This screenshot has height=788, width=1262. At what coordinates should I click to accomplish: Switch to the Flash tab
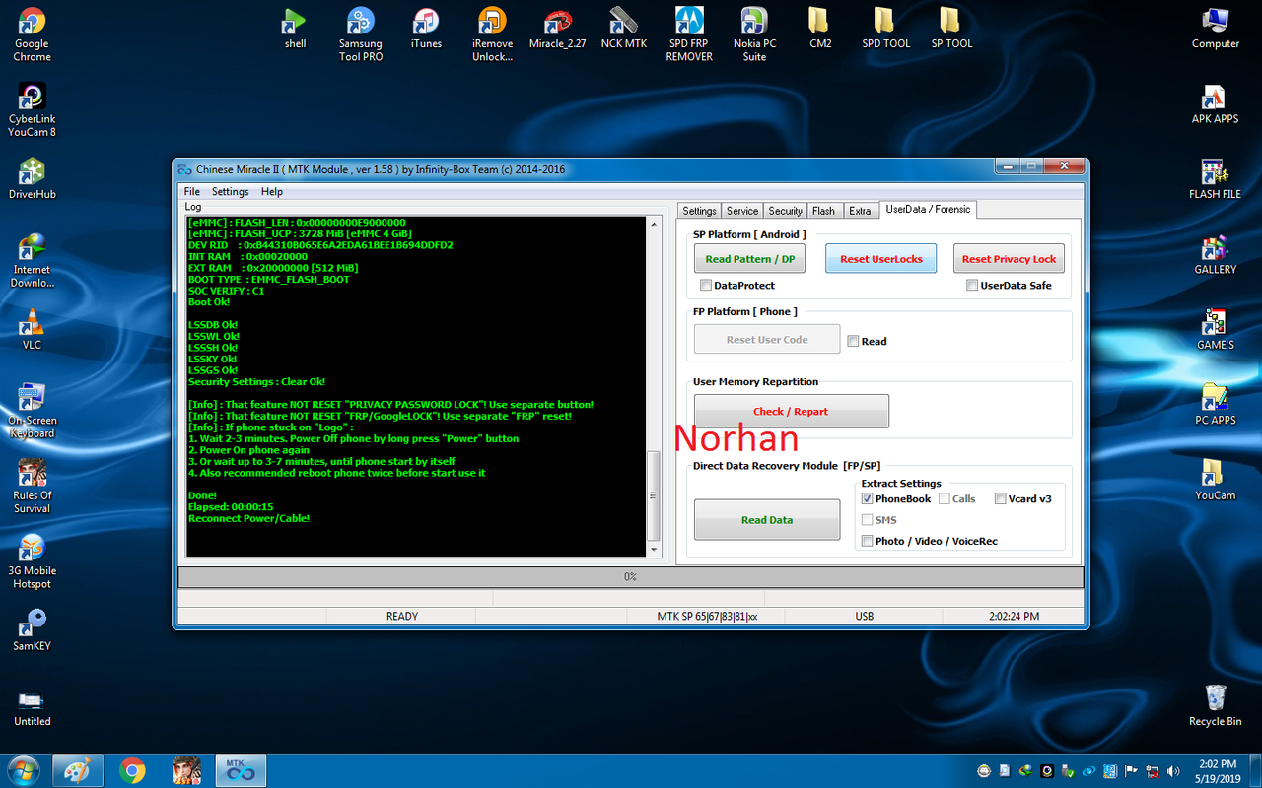824,211
